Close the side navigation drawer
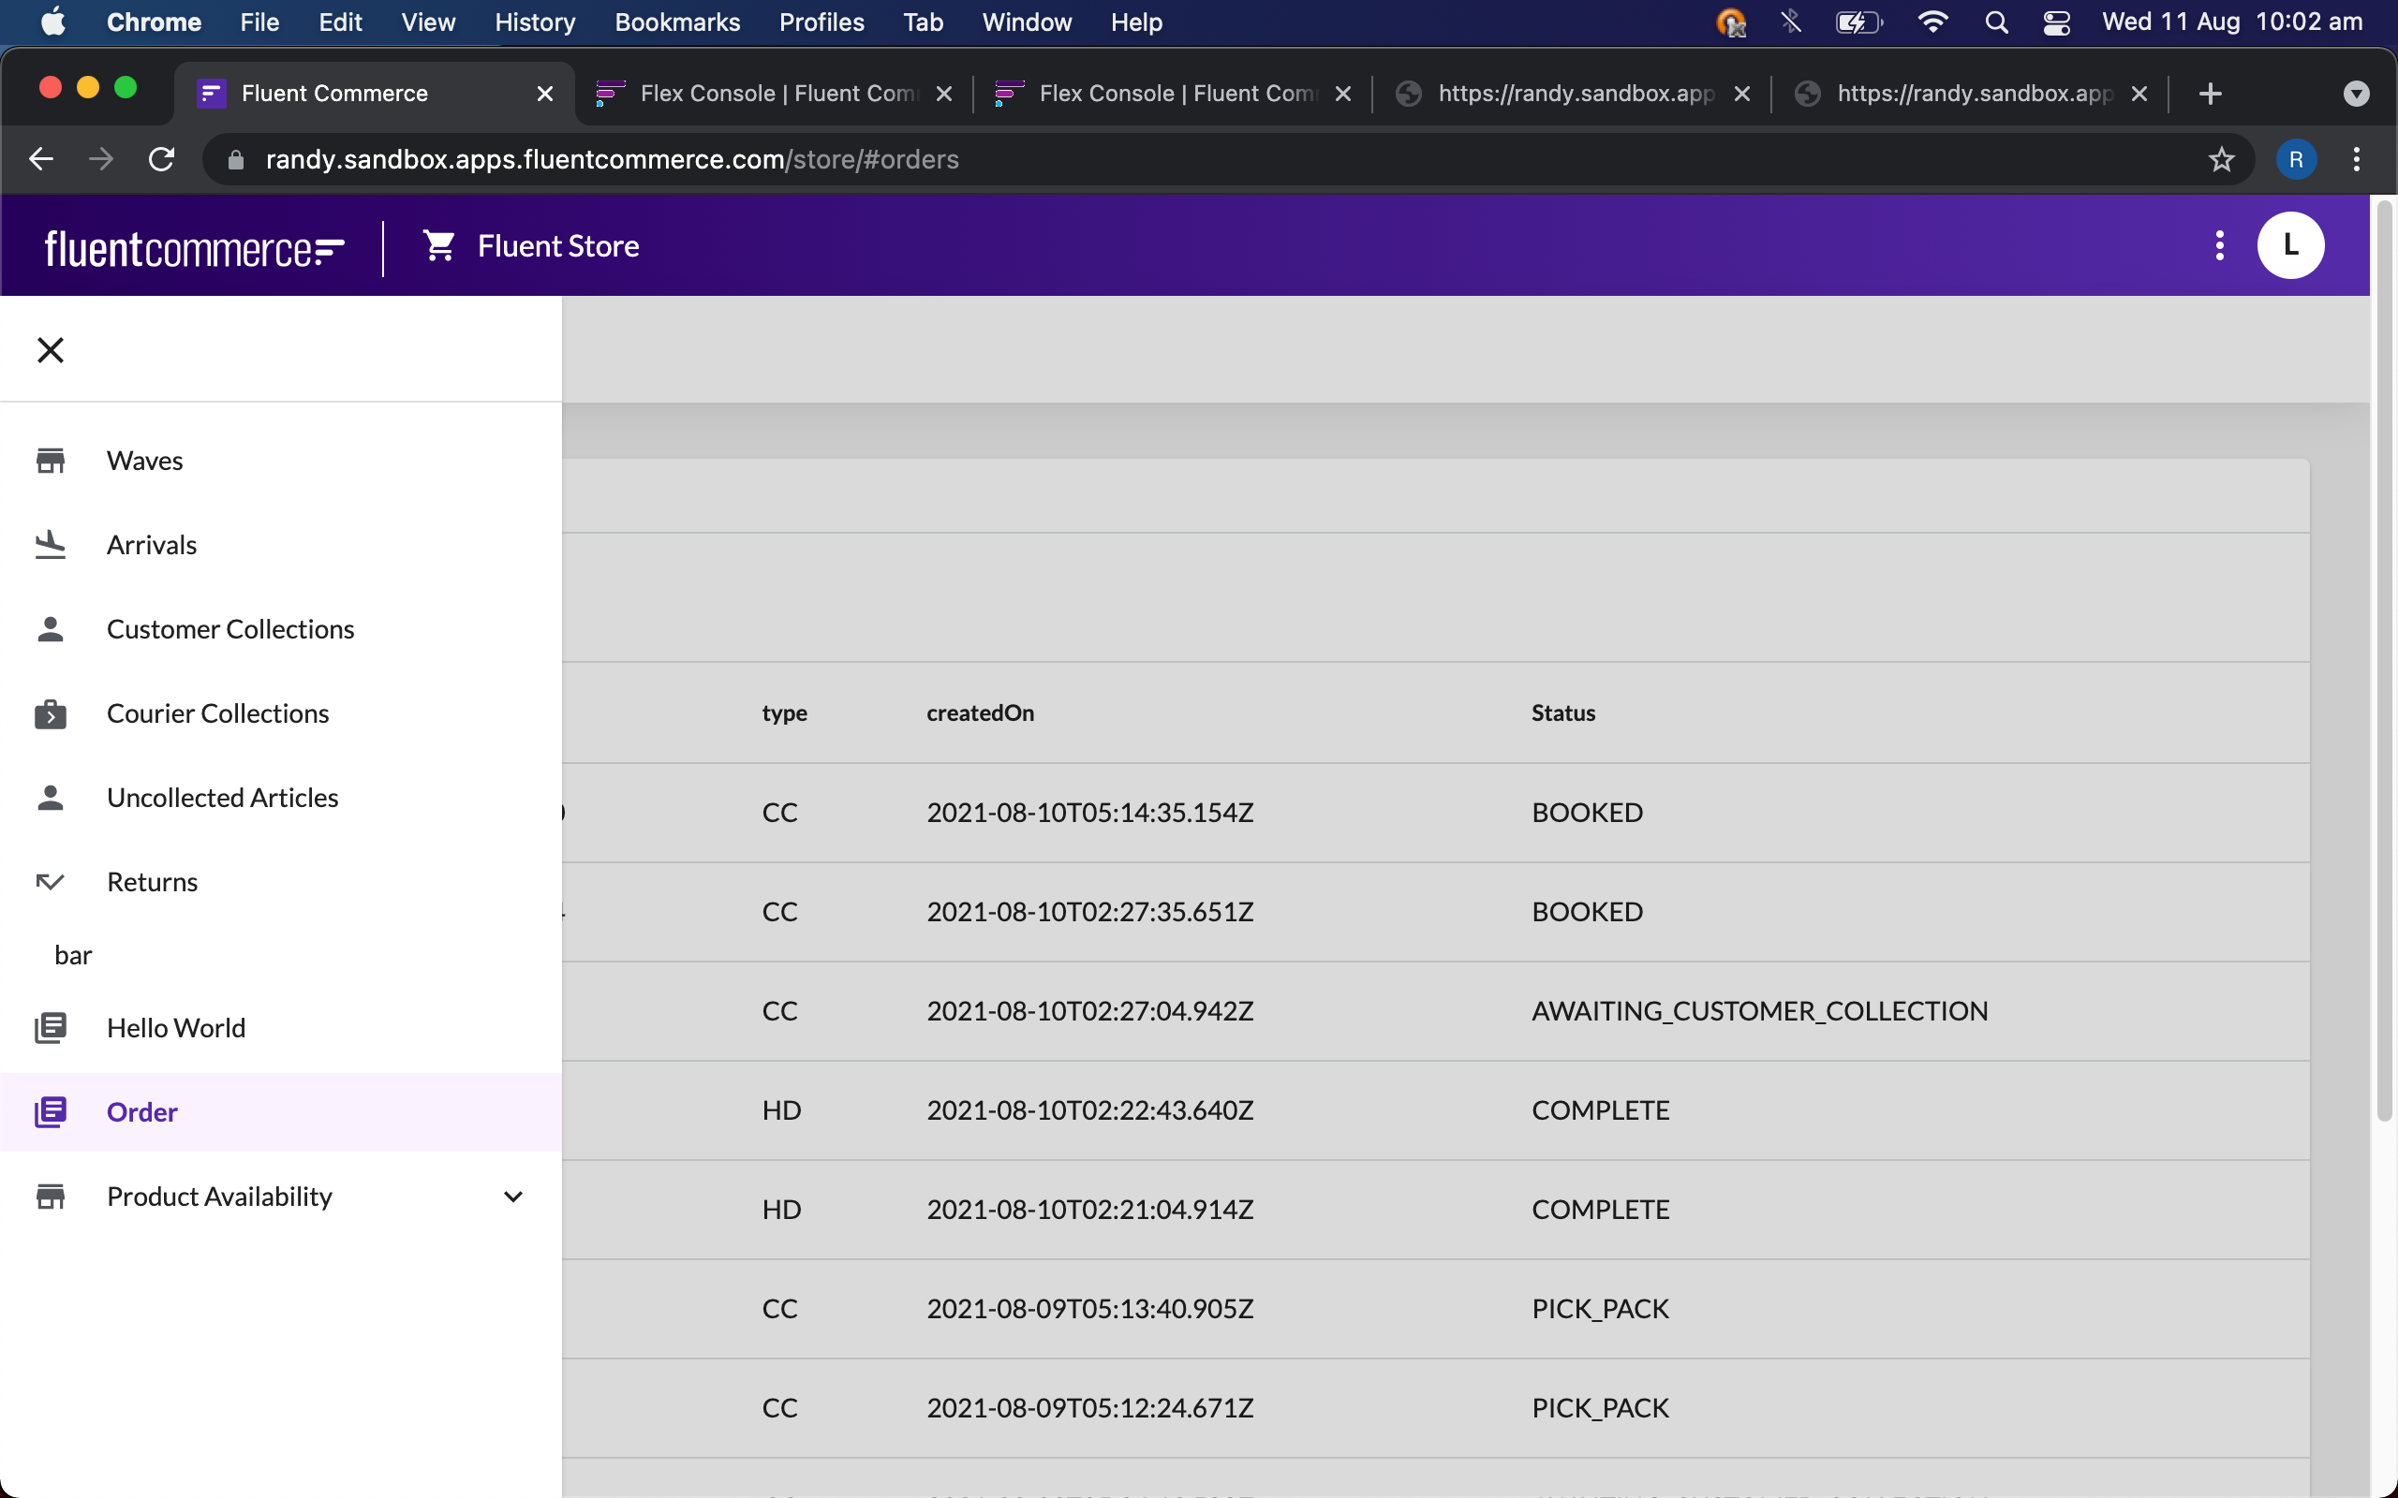This screenshot has width=2398, height=1498. [51, 350]
